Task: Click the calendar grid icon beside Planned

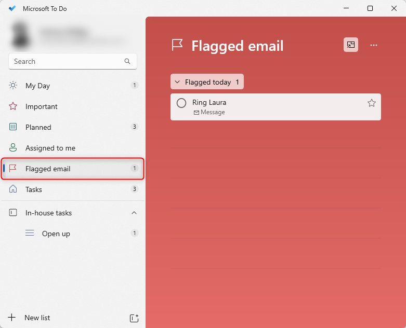Action: [13, 127]
